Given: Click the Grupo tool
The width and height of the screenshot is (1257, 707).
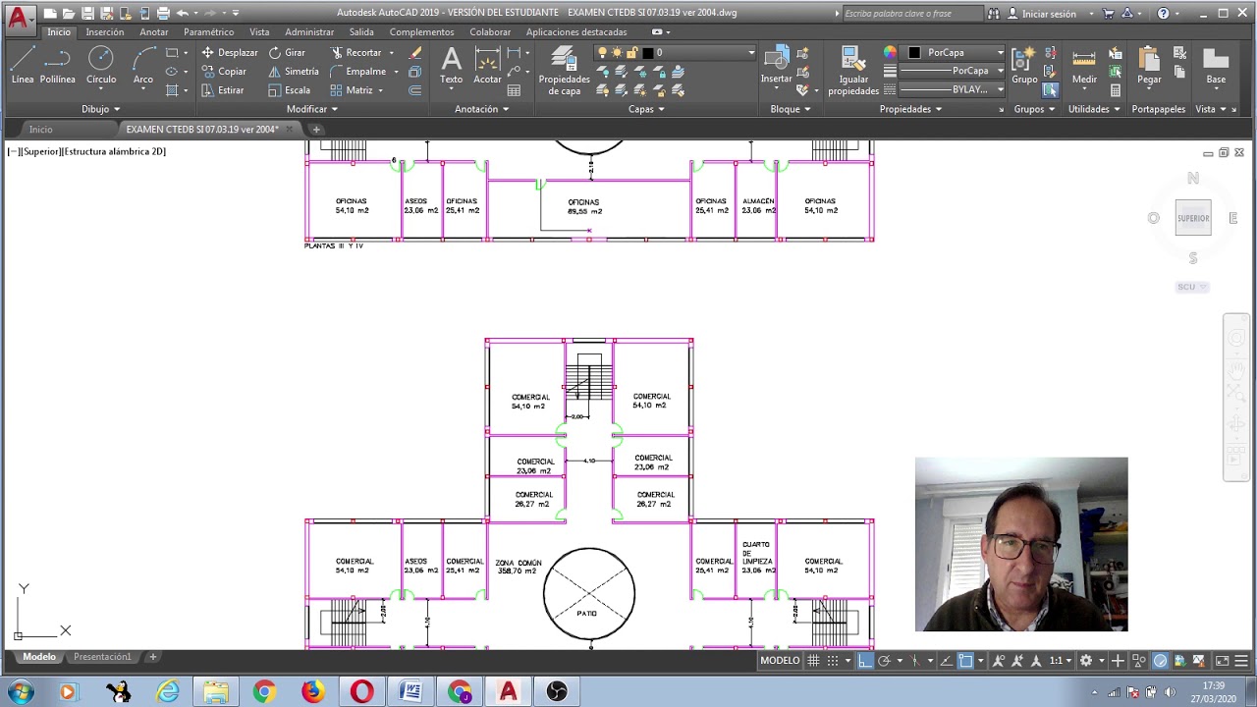Looking at the screenshot, I should click(x=1024, y=65).
